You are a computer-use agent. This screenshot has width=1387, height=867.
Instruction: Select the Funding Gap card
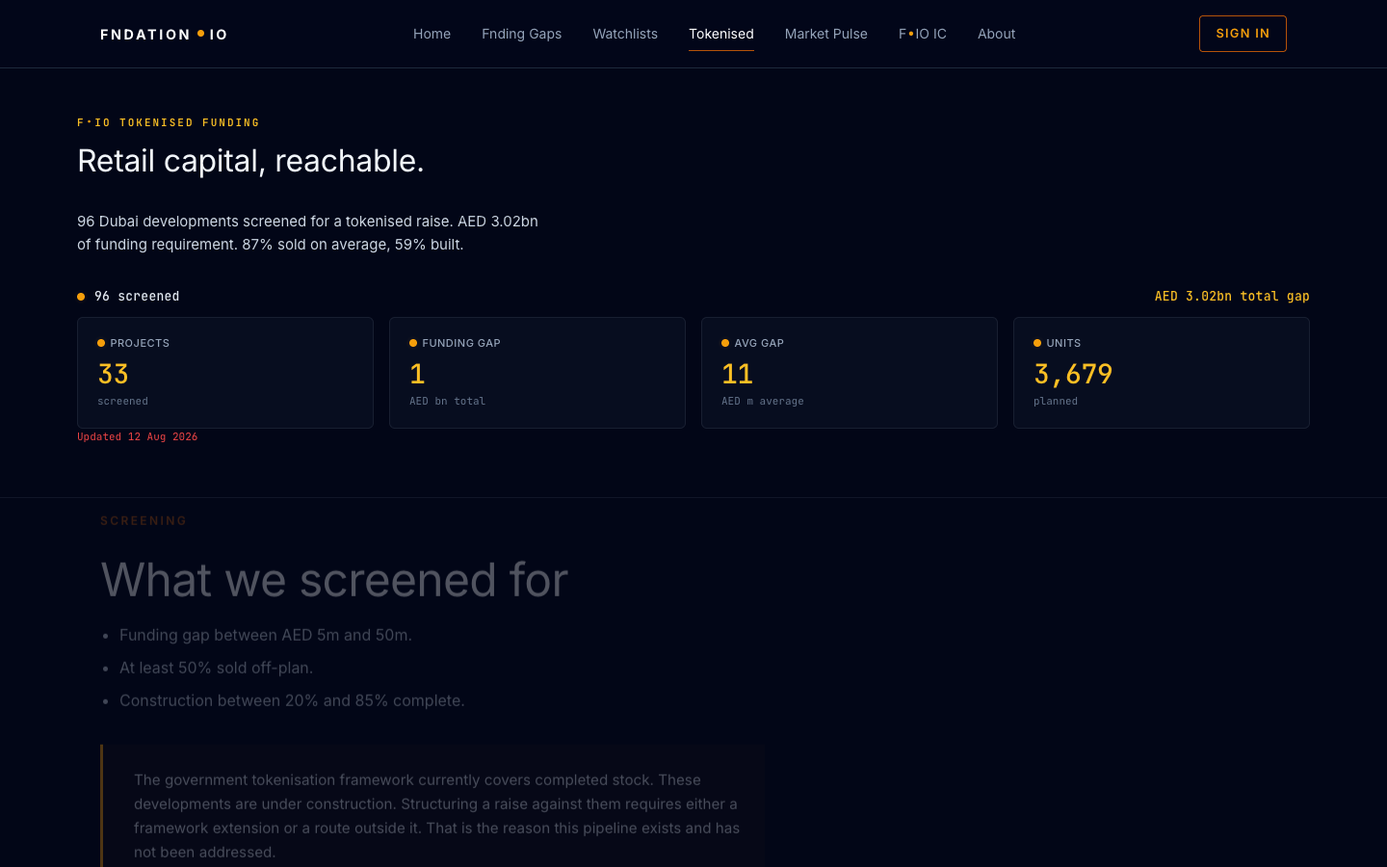click(537, 373)
